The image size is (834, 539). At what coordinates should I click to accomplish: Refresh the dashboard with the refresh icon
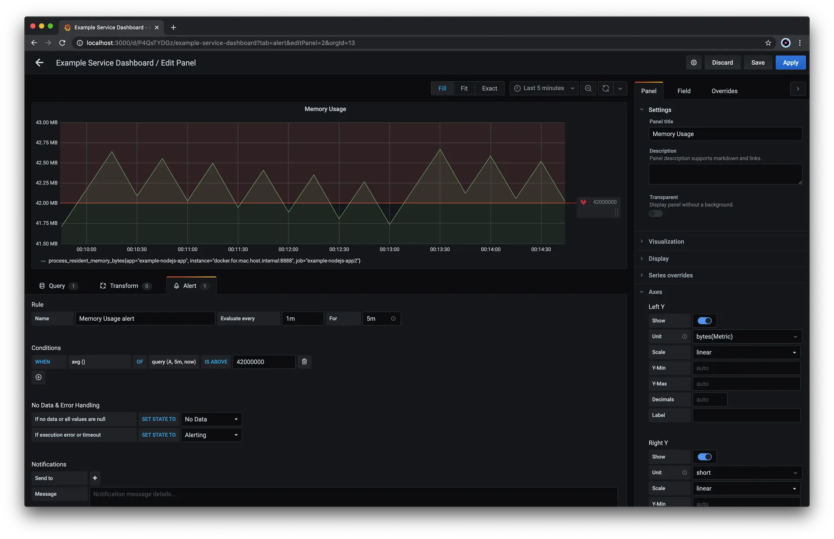pos(606,89)
